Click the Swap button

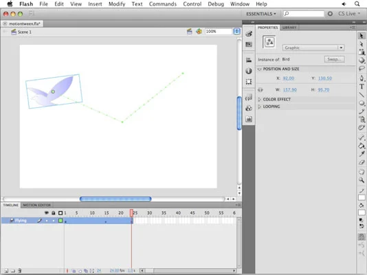[334, 59]
